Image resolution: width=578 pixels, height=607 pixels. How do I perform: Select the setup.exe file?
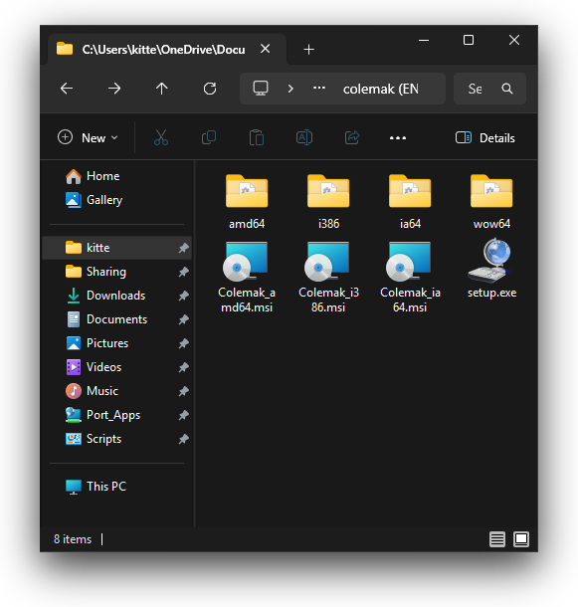pyautogui.click(x=491, y=270)
